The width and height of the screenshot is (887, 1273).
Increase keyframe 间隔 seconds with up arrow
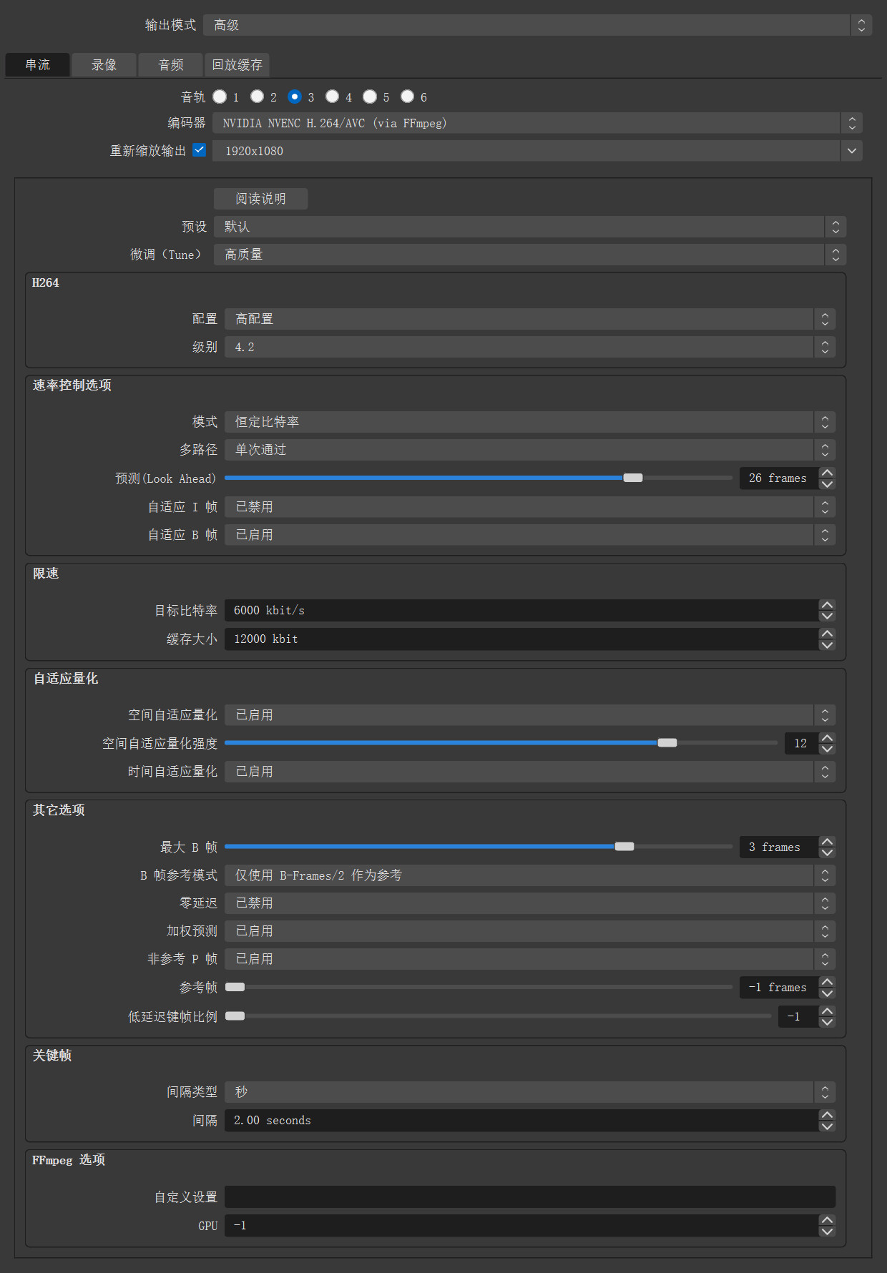click(827, 1115)
